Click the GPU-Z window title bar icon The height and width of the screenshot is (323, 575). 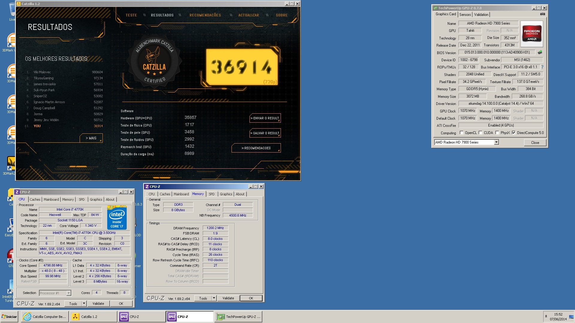435,8
